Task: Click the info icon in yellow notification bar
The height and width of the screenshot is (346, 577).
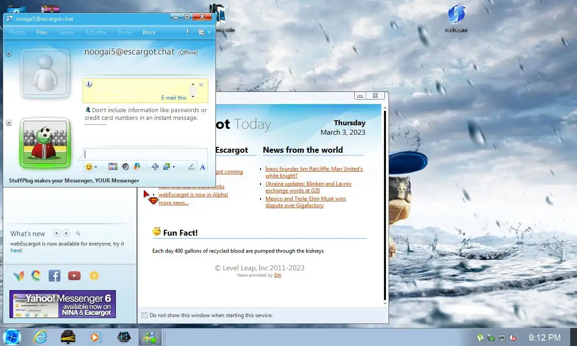Action: pos(89,84)
